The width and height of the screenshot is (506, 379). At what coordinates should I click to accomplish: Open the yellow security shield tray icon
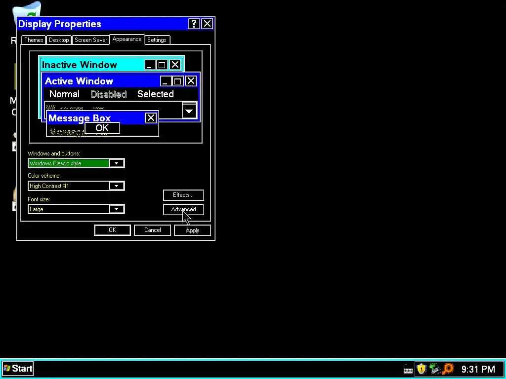421,369
